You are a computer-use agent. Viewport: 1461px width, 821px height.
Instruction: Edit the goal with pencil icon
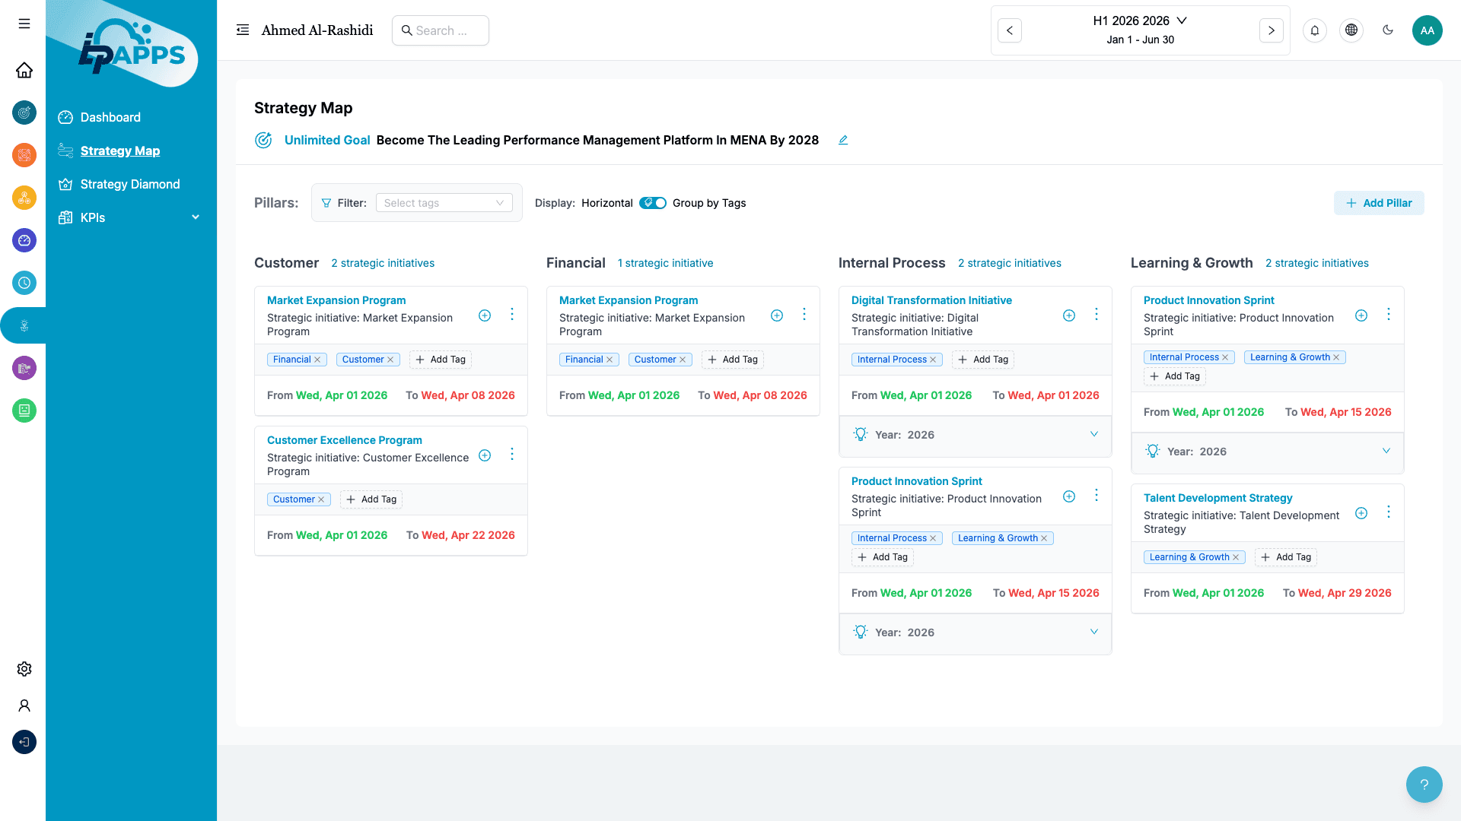(843, 140)
